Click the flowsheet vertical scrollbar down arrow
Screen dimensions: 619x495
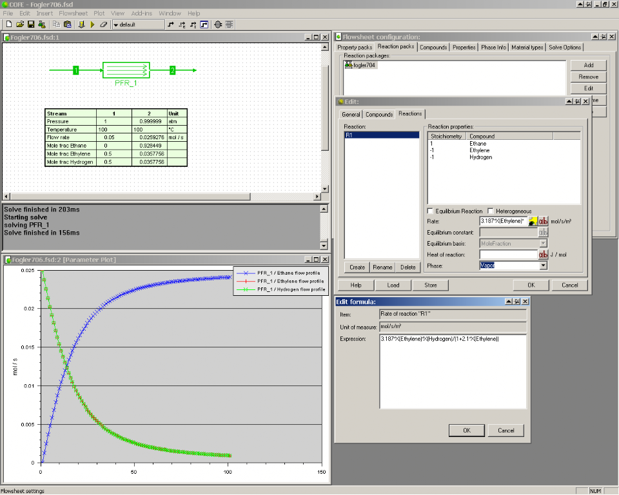[x=325, y=189]
